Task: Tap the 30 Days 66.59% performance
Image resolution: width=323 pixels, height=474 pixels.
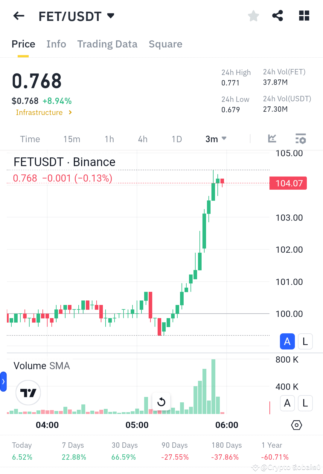Action: point(124,451)
